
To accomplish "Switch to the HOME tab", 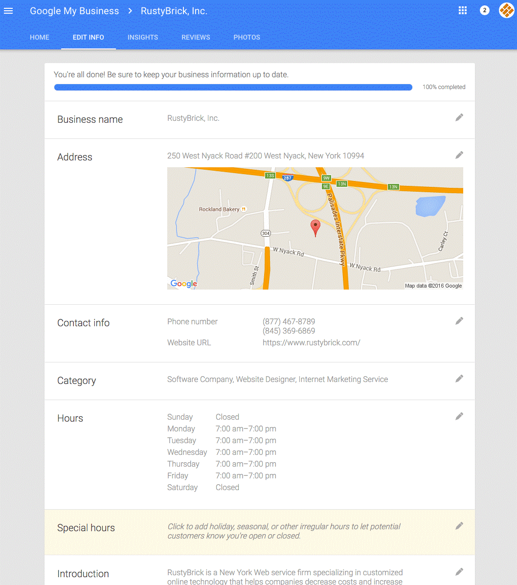I will [x=39, y=37].
